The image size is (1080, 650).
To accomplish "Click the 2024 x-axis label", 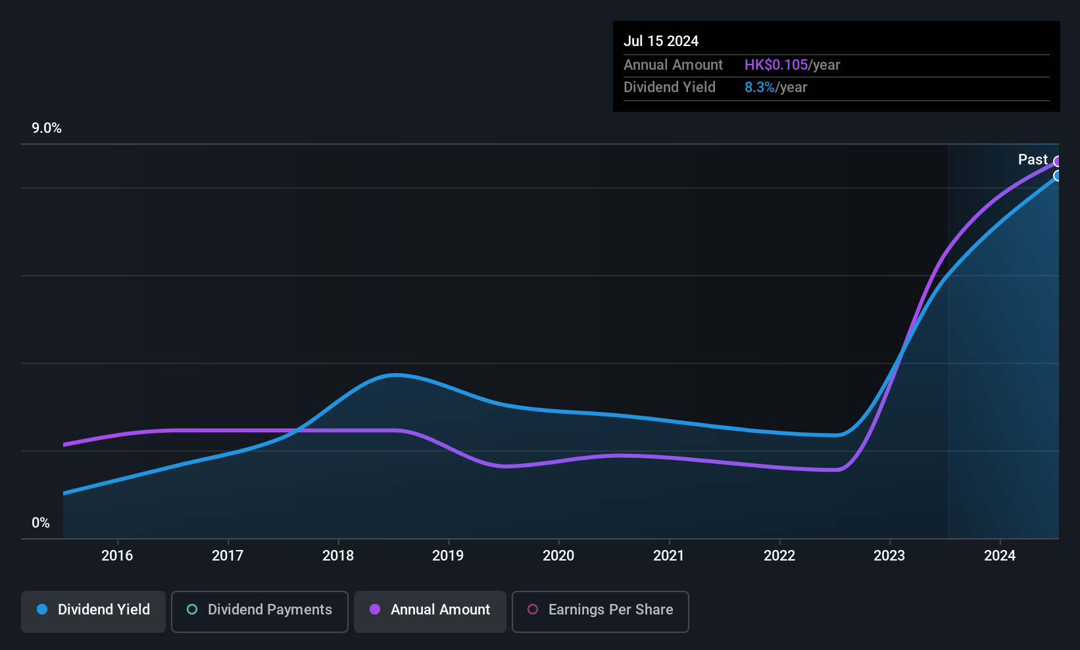I will pyautogui.click(x=1000, y=556).
